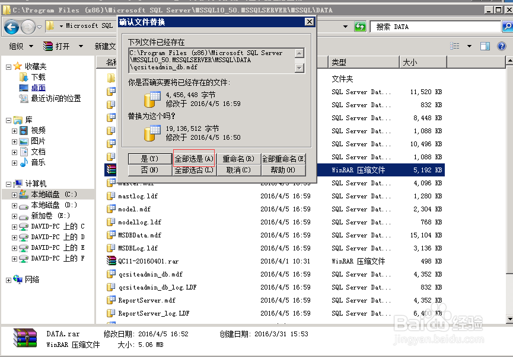
Task: Click the WinRAR archive icon of QC11-20160401.rar
Action: click(x=111, y=261)
